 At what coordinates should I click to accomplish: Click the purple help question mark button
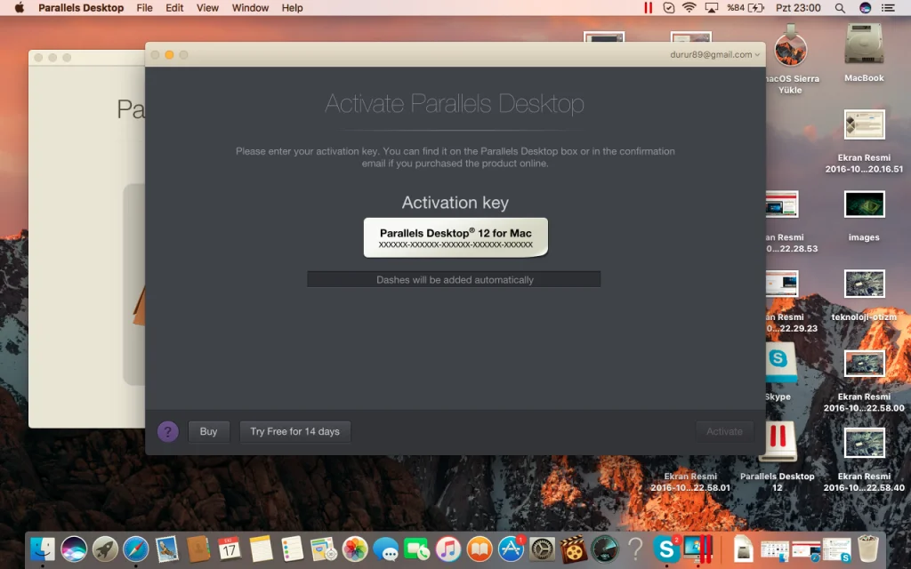point(168,432)
